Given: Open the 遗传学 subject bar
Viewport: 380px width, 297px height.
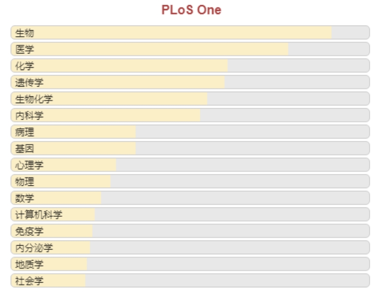Looking at the screenshot, I should point(190,82).
